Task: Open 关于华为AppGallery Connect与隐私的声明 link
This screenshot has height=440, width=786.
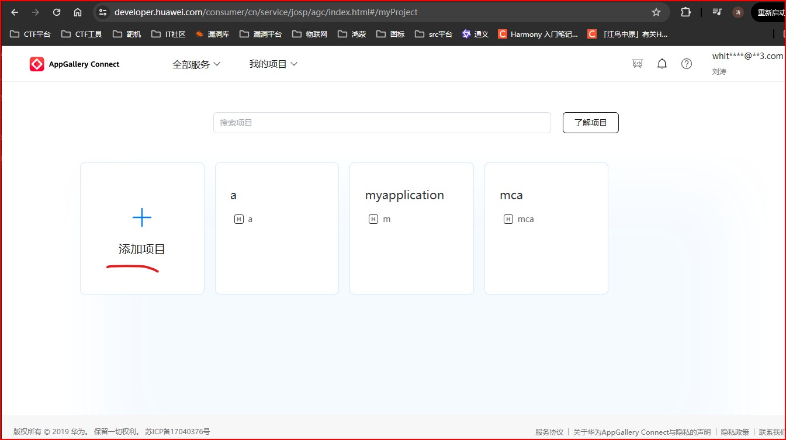Action: tap(642, 432)
